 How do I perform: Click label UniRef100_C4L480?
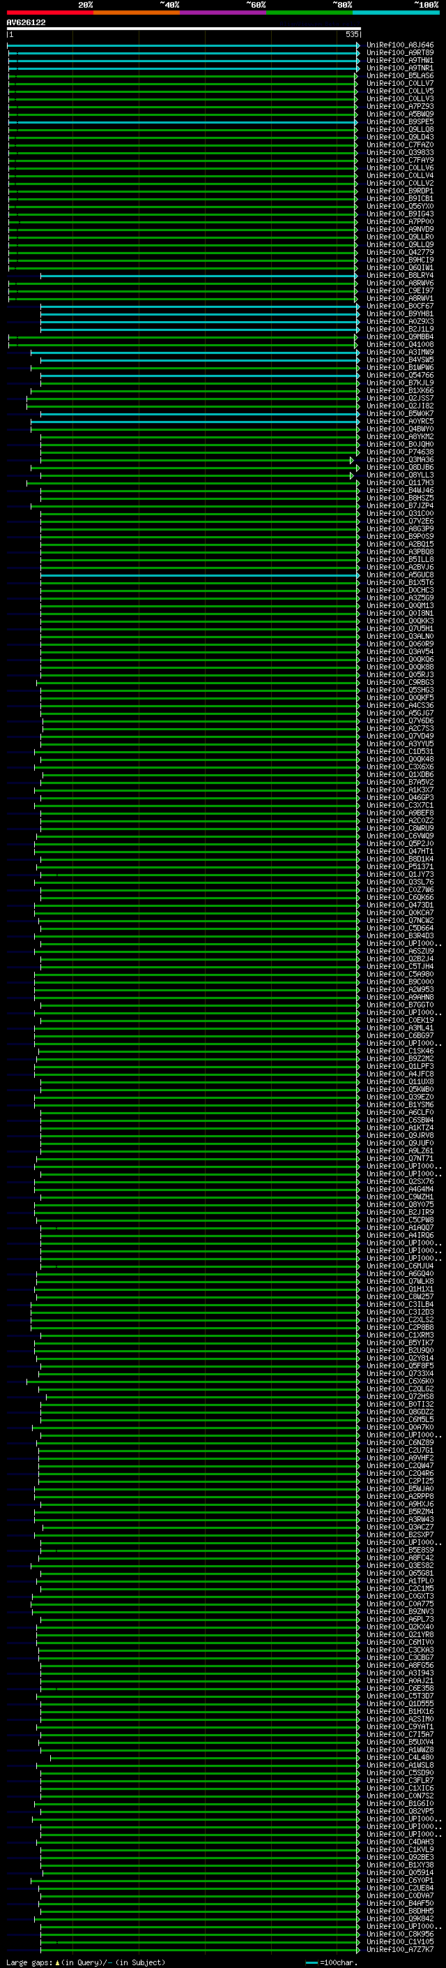400,1757
